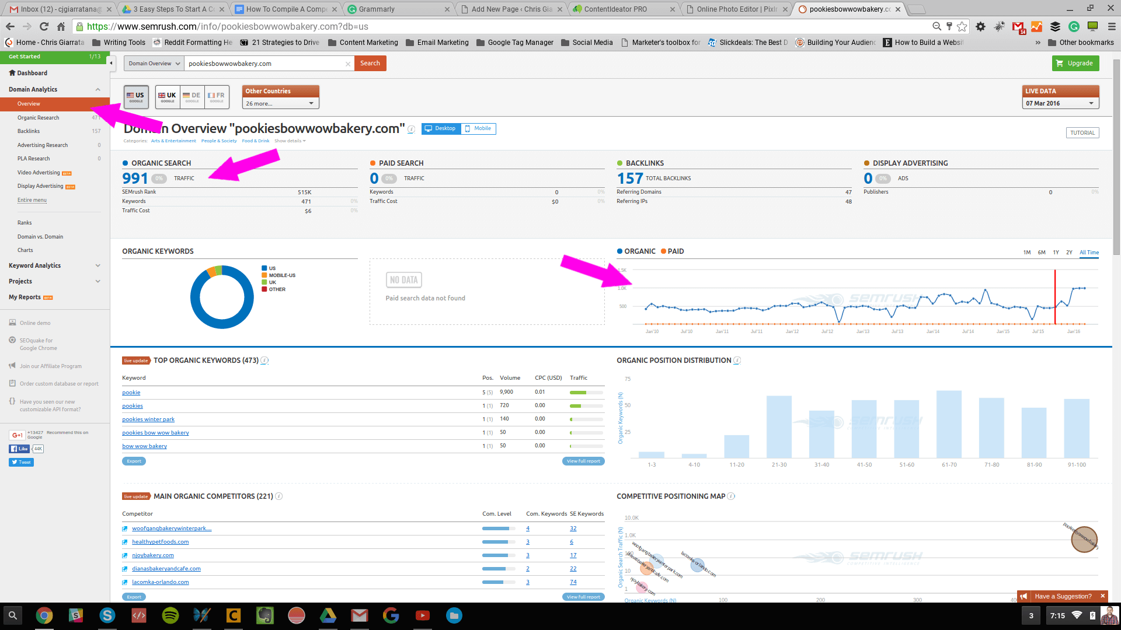This screenshot has width=1121, height=630.
Task: Open keyword link pookies winter park
Action: pyautogui.click(x=148, y=419)
